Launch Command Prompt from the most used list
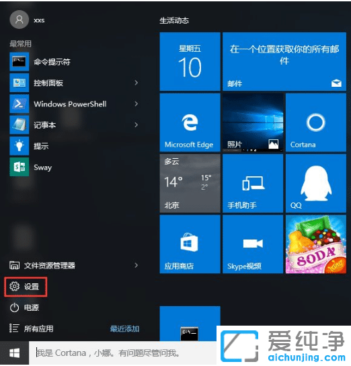 point(19,62)
